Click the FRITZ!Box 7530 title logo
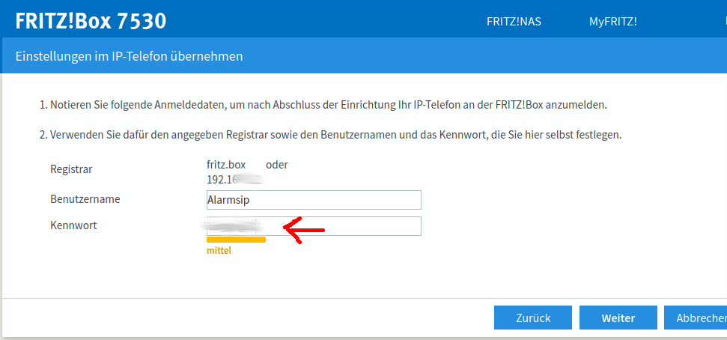The height and width of the screenshot is (340, 727). [x=91, y=21]
